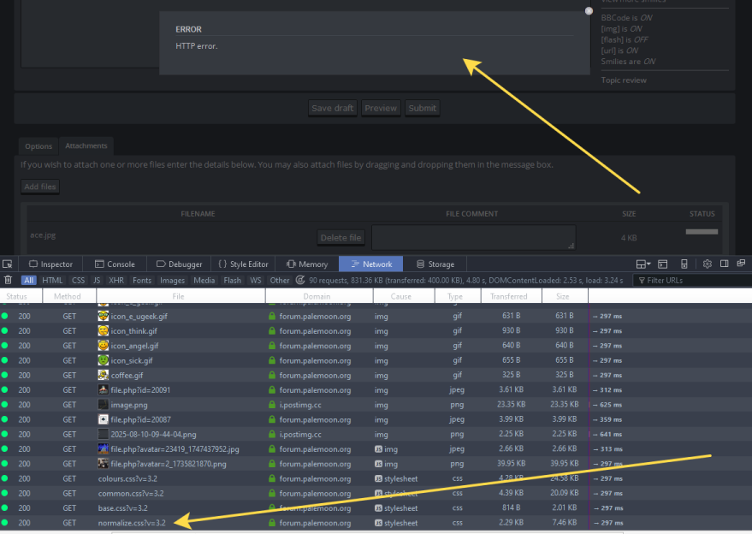This screenshot has height=534, width=752.
Task: Sort requests by Status column
Action: tap(21, 296)
